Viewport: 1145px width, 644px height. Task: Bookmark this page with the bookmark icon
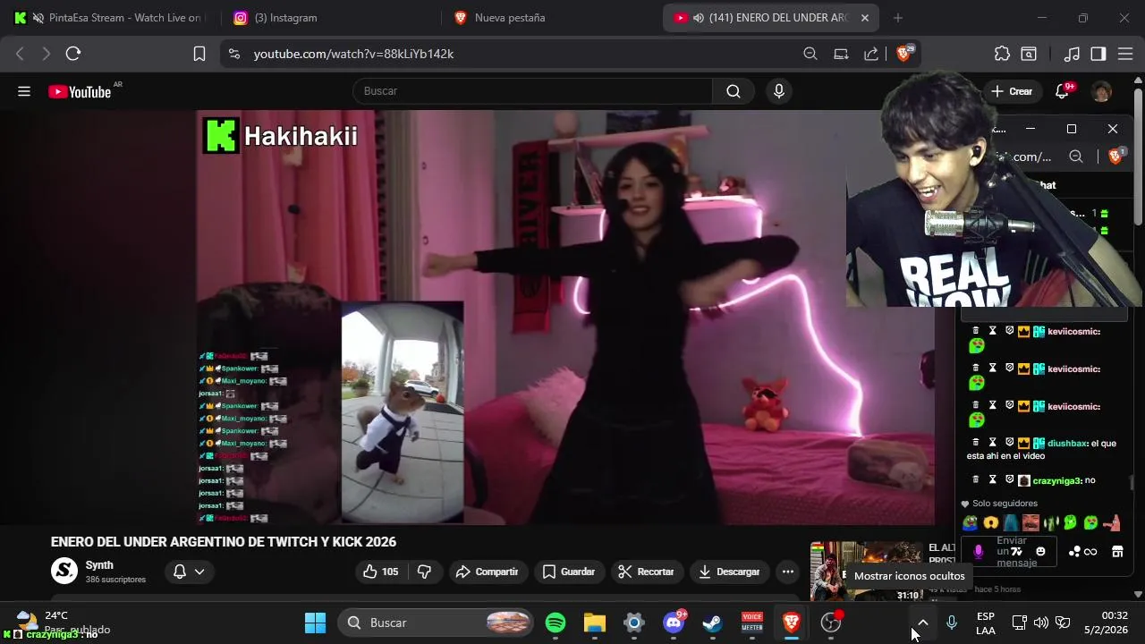click(199, 54)
